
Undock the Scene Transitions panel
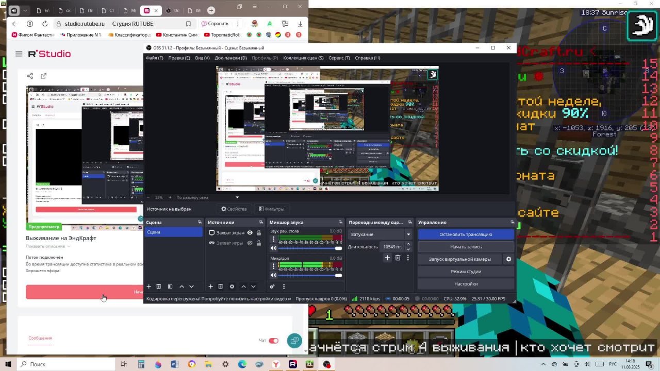(410, 223)
